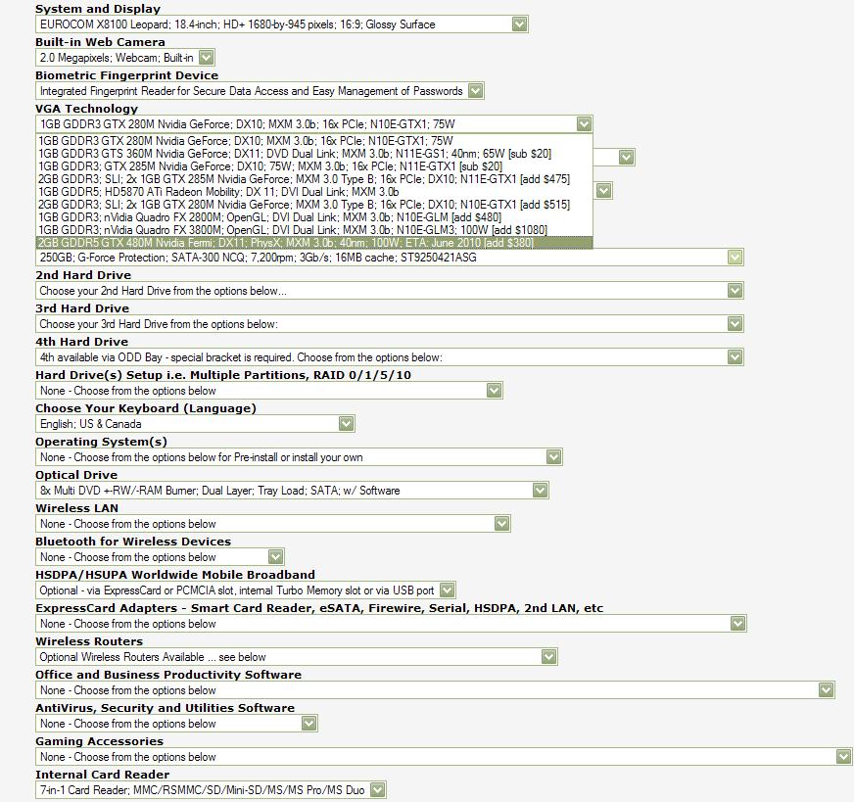The image size is (854, 802).
Task: Click partially hidden dropdown arrow beside HD5870 row
Action: pos(603,191)
